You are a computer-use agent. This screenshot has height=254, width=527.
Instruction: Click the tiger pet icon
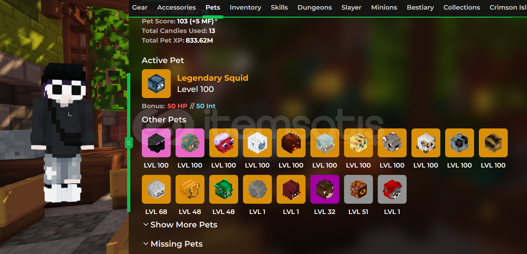click(359, 143)
